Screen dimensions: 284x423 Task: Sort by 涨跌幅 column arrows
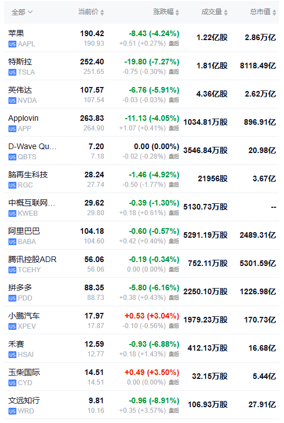[x=177, y=12]
